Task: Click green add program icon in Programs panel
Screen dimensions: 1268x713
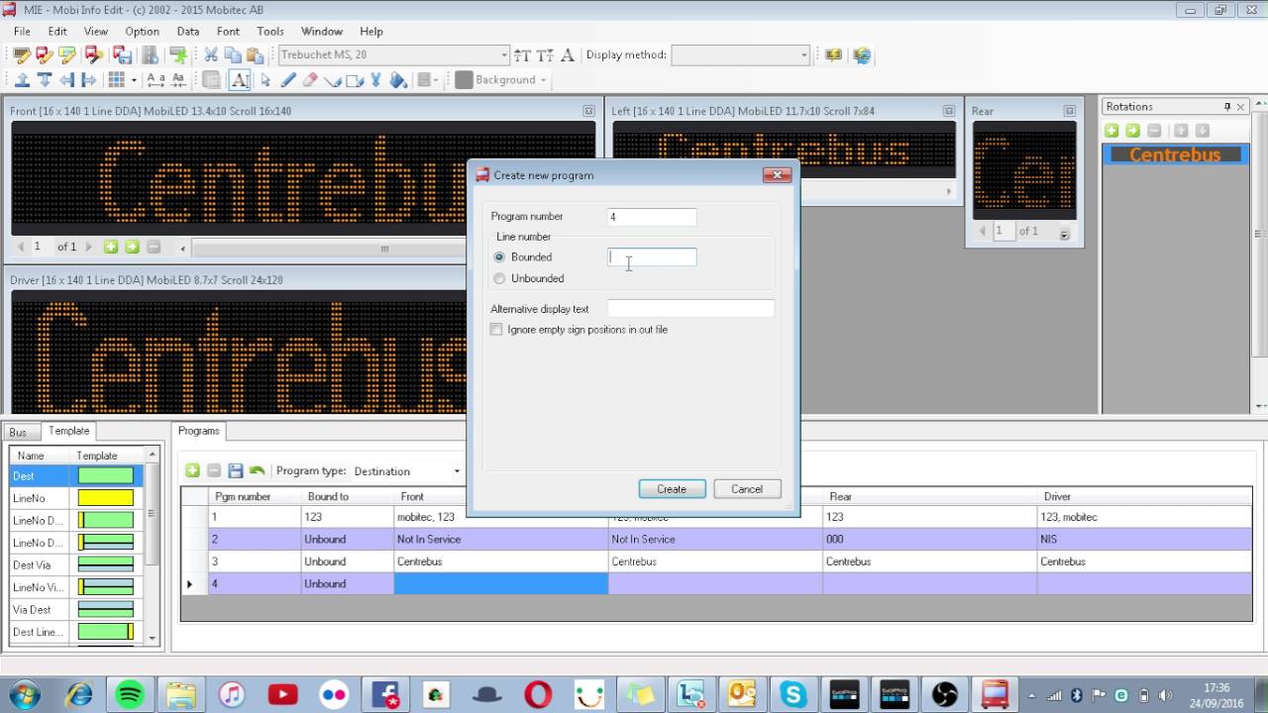Action: 192,471
